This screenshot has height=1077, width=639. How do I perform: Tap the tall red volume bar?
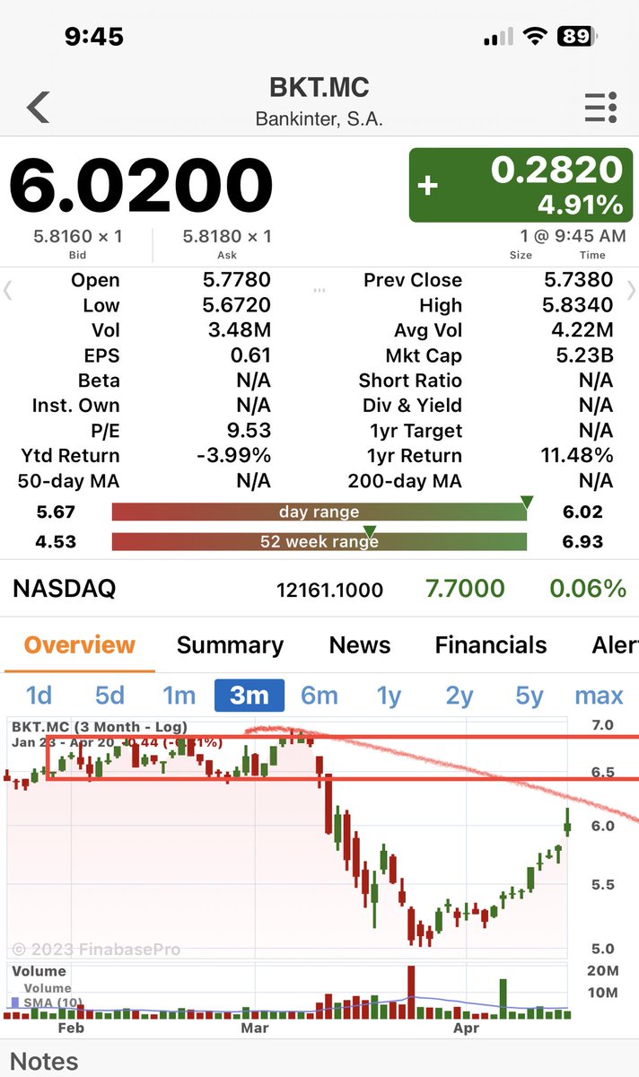[412, 991]
